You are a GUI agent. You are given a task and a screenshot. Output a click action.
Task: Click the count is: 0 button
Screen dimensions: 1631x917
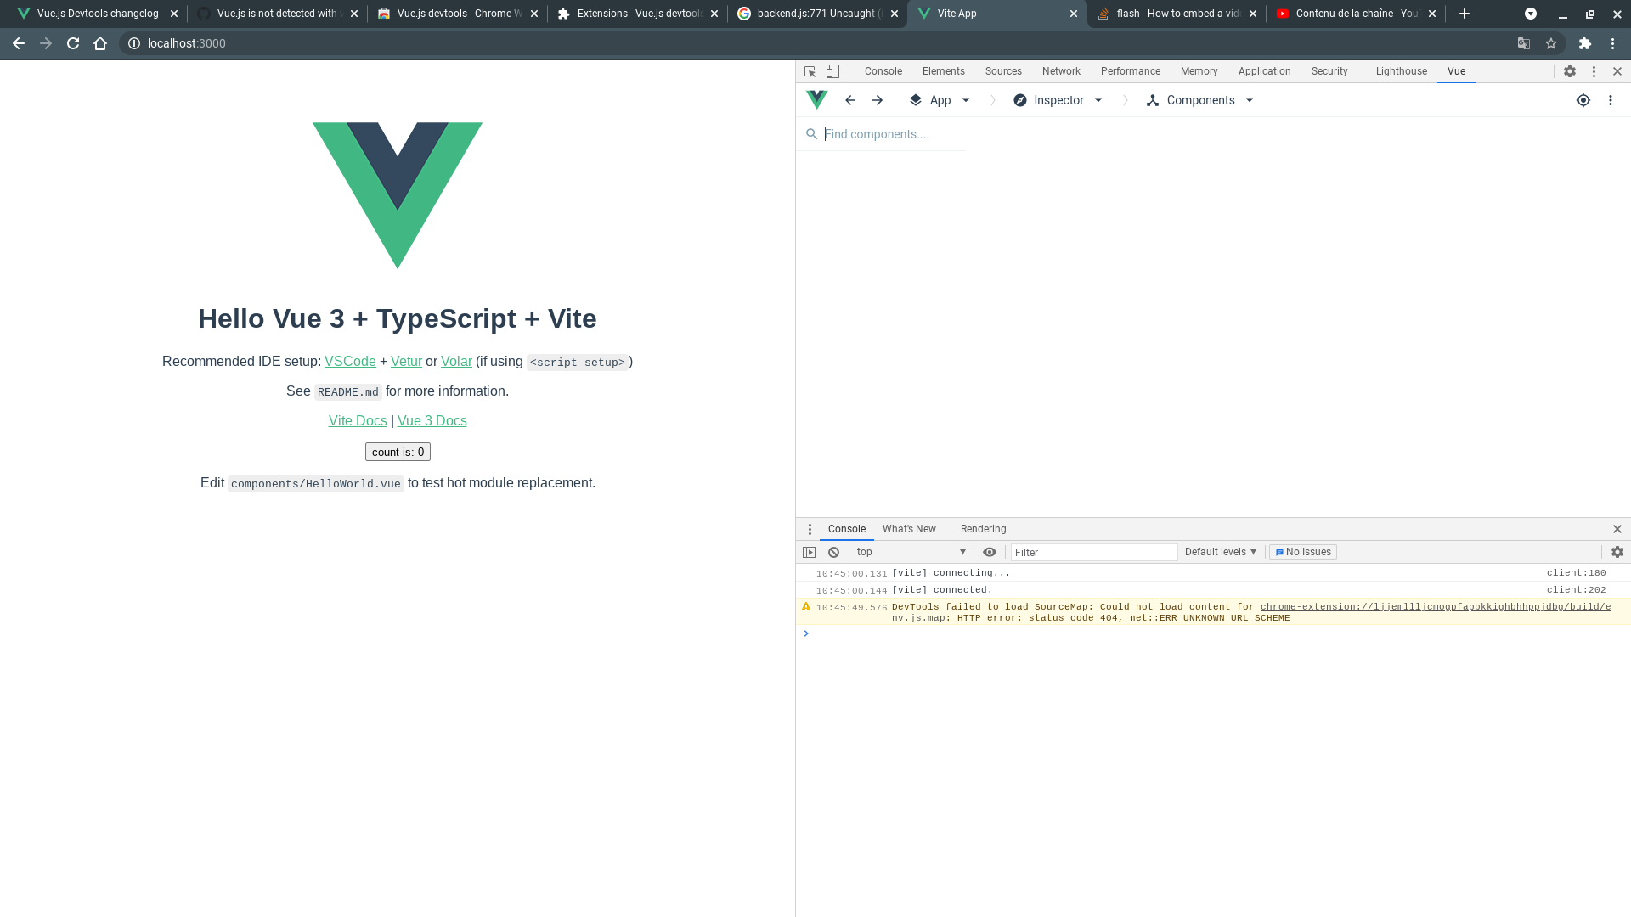pos(398,452)
